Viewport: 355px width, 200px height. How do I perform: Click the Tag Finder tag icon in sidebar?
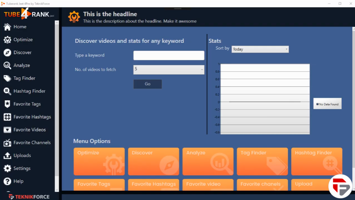(7, 78)
